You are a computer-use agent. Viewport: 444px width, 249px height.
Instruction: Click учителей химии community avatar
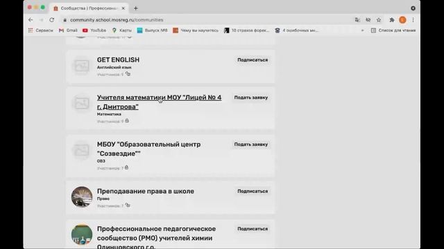[x=82, y=234]
